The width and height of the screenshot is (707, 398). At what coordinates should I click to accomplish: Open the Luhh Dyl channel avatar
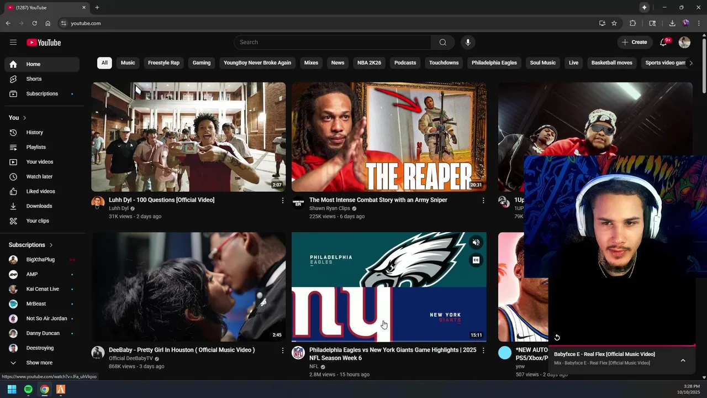pos(98,203)
